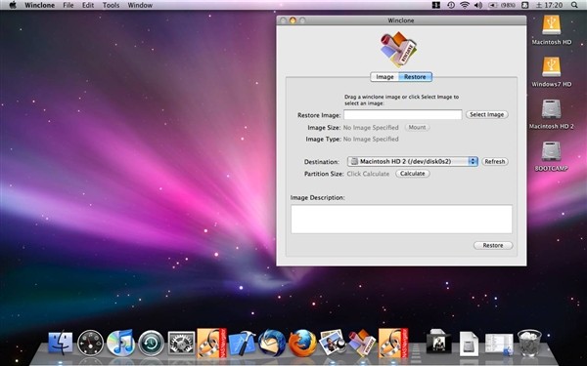
Task: Click the Refresh button
Action: coord(494,161)
